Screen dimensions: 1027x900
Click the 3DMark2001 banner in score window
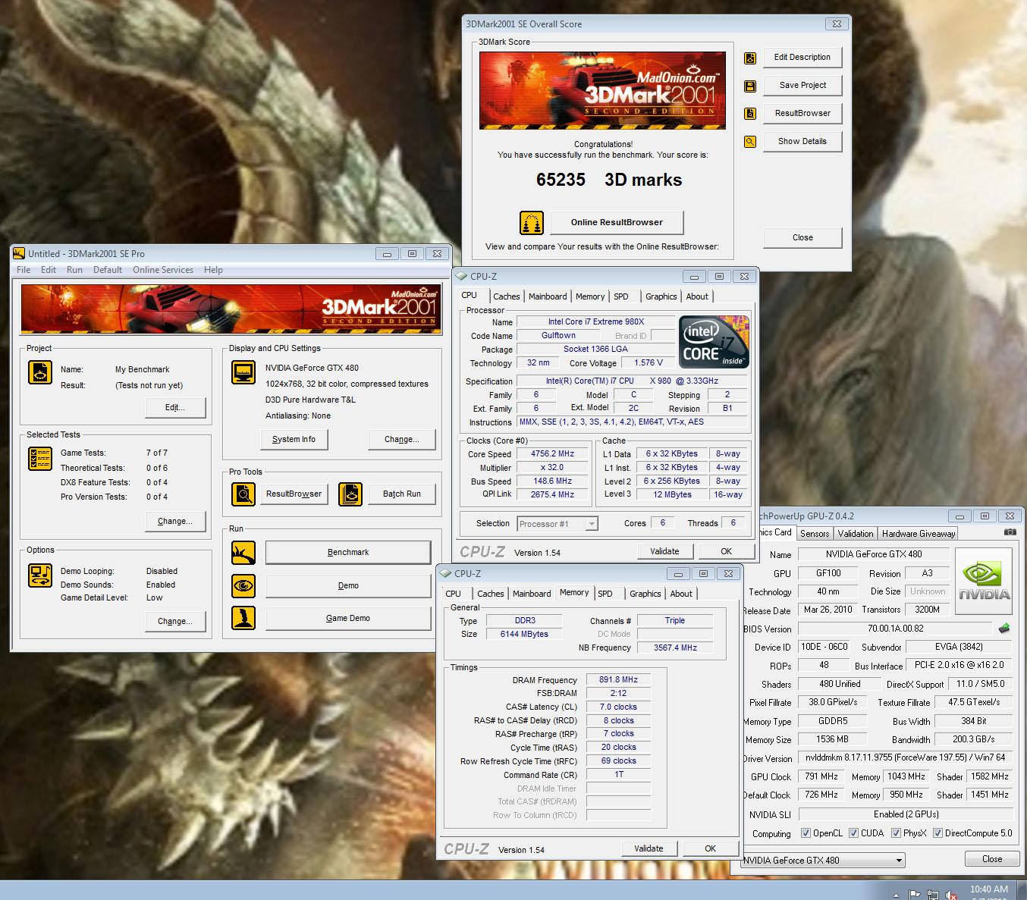[604, 90]
